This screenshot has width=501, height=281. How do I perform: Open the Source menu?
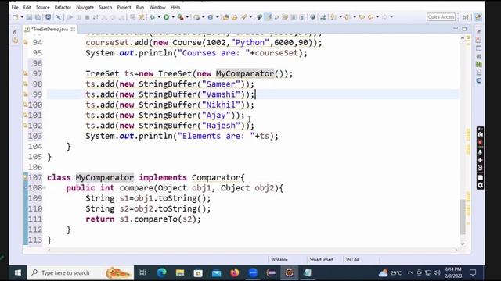pyautogui.click(x=42, y=7)
